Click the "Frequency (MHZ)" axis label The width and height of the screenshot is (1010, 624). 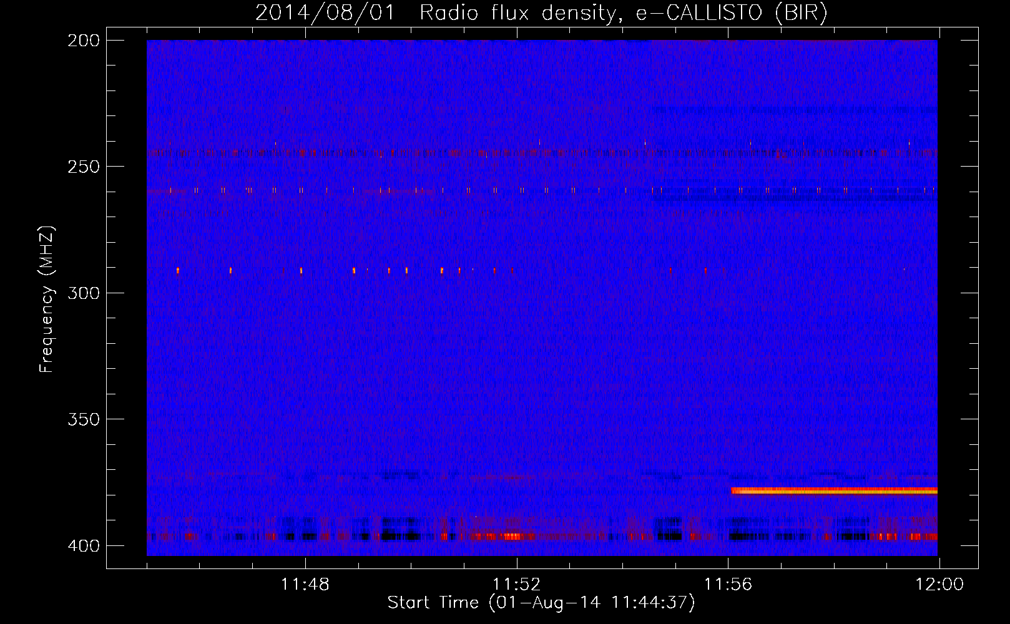[x=47, y=300]
